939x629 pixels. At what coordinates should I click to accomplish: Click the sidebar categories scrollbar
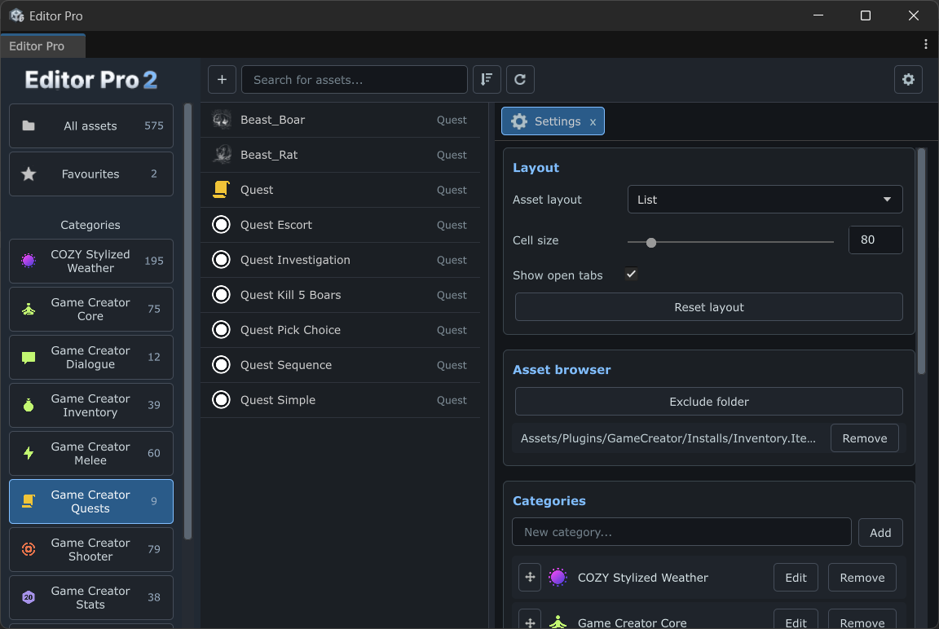click(x=188, y=321)
